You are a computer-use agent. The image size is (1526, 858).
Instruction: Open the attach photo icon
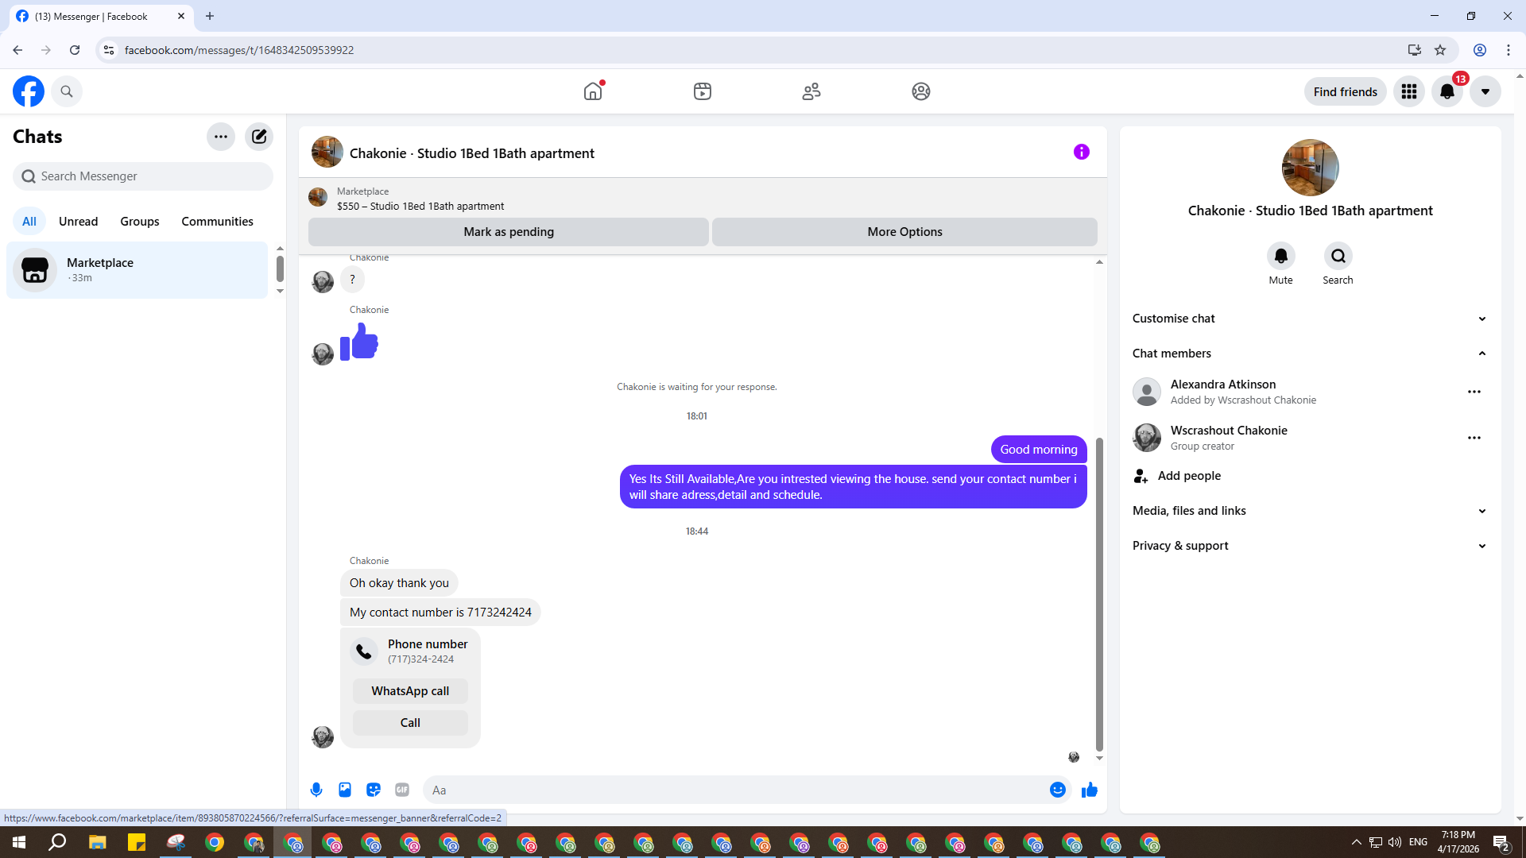point(345,790)
